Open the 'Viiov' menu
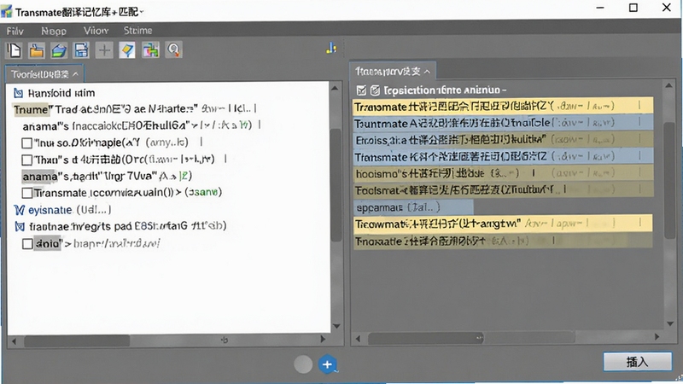Viewport: 683px width, 384px height. pyautogui.click(x=96, y=31)
